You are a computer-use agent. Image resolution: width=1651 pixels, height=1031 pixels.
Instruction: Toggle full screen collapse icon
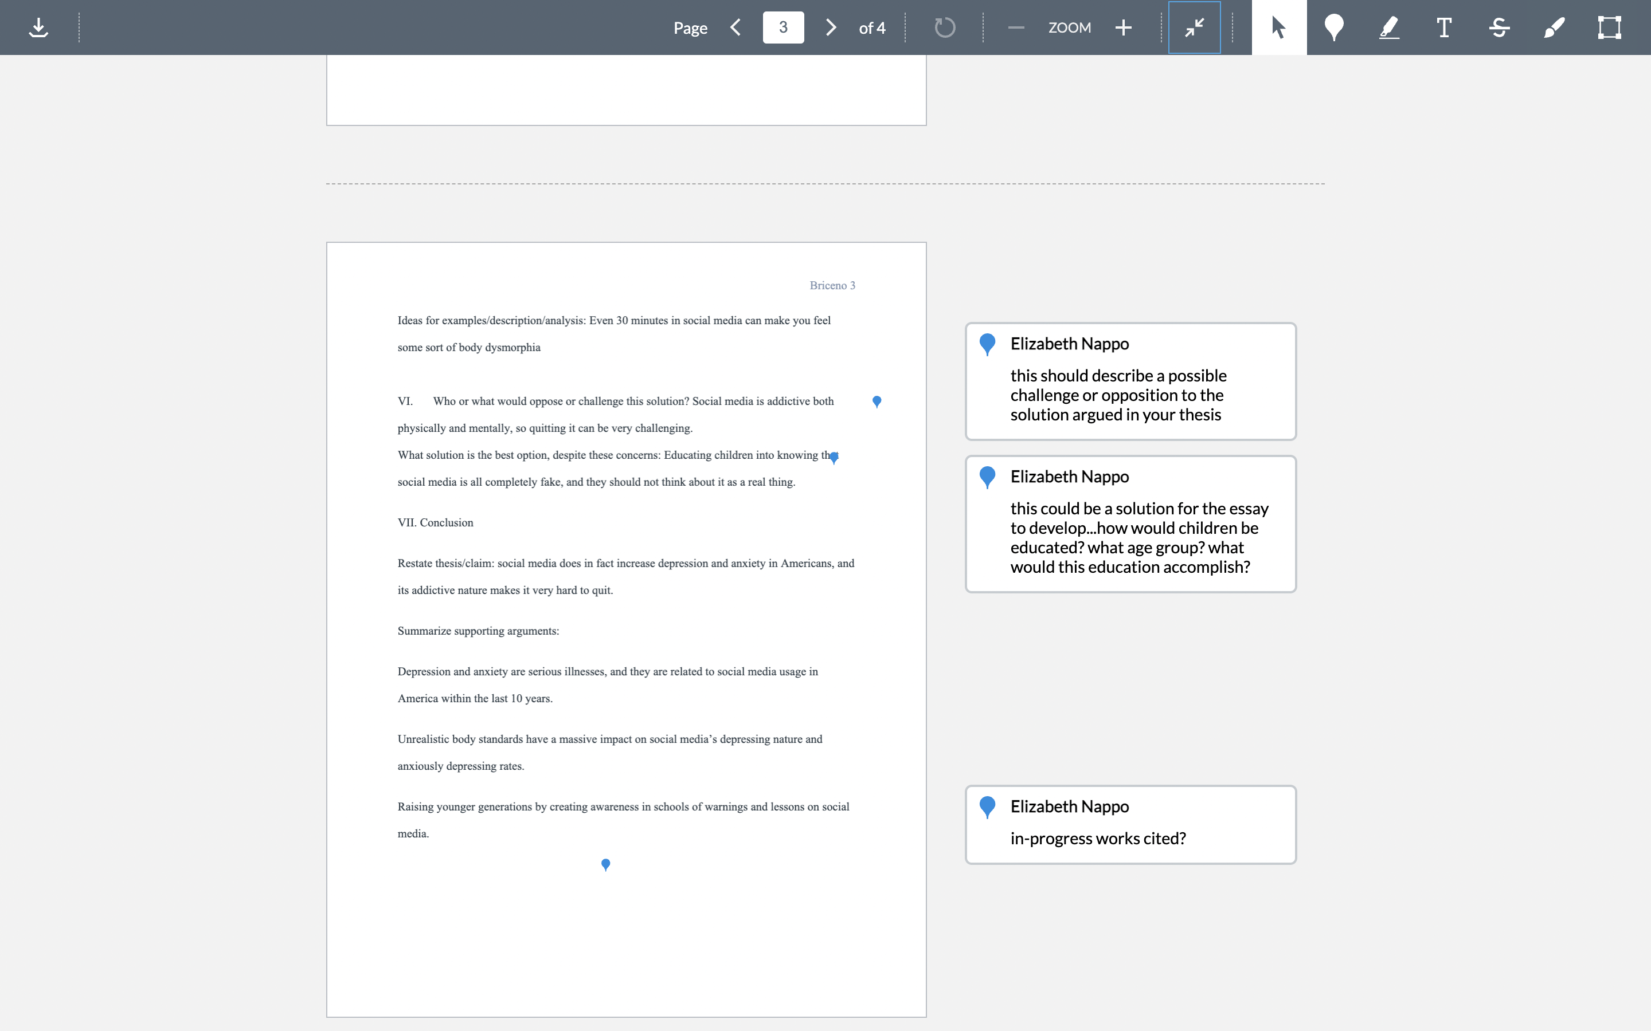[1195, 27]
